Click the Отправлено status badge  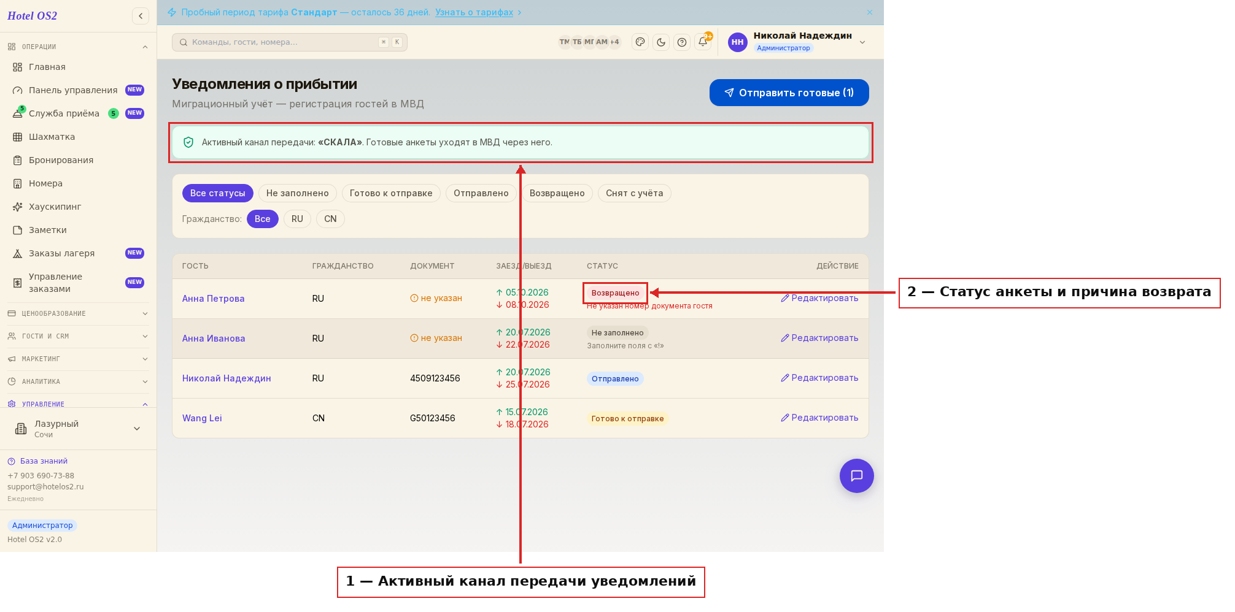coord(615,379)
